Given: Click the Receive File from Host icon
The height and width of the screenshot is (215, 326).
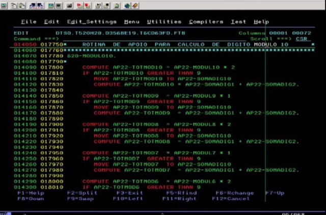Looking at the screenshot, I should [40, 6].
